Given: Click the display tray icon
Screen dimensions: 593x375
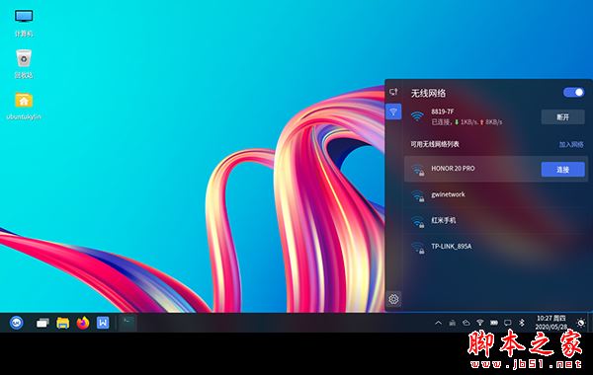Looking at the screenshot, I should click(x=508, y=323).
